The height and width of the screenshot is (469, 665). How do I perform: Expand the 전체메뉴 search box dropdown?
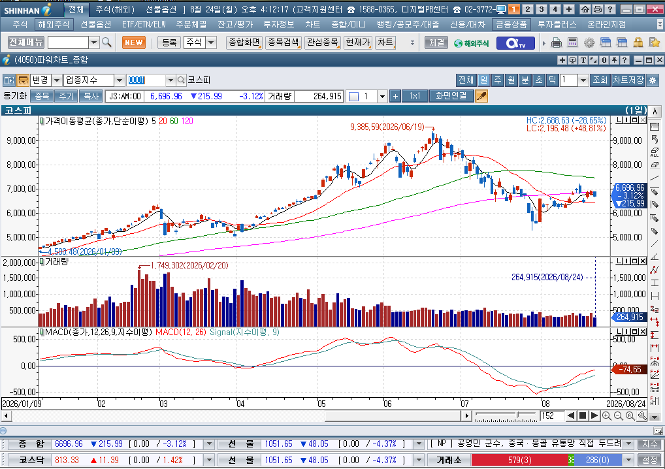point(94,42)
